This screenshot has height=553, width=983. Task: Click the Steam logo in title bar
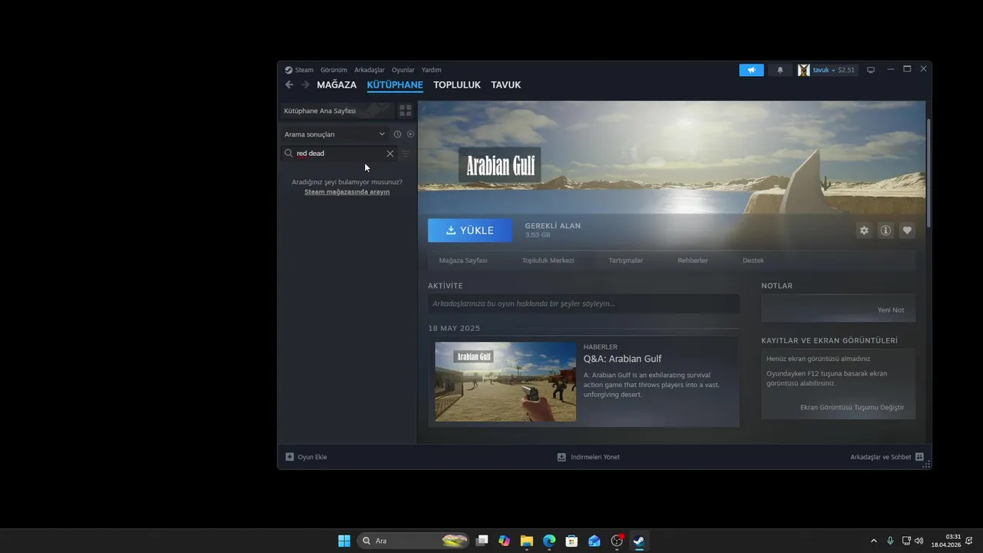click(x=289, y=70)
